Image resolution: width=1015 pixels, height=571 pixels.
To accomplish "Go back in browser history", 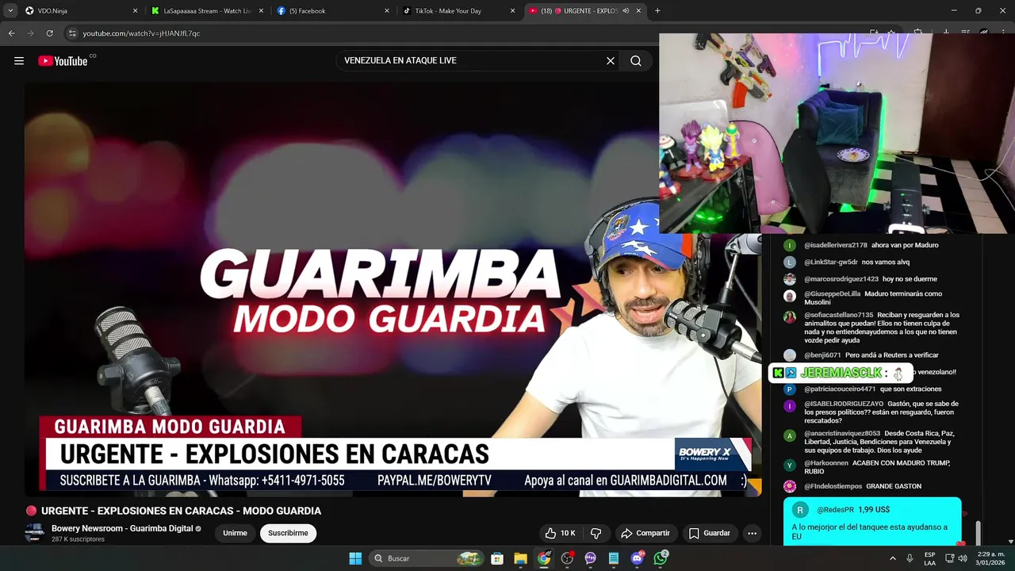I will (11, 33).
